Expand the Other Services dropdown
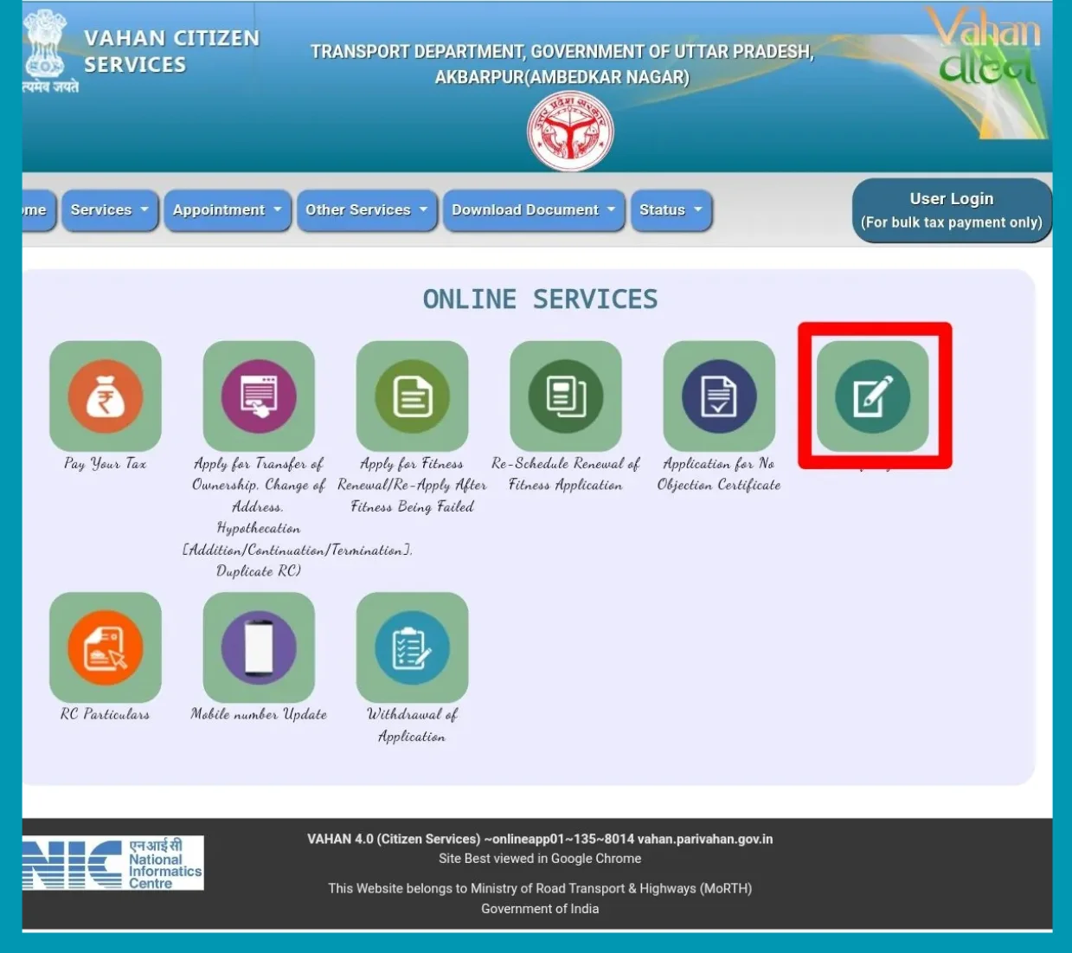Viewport: 1072px width, 953px height. [x=366, y=210]
